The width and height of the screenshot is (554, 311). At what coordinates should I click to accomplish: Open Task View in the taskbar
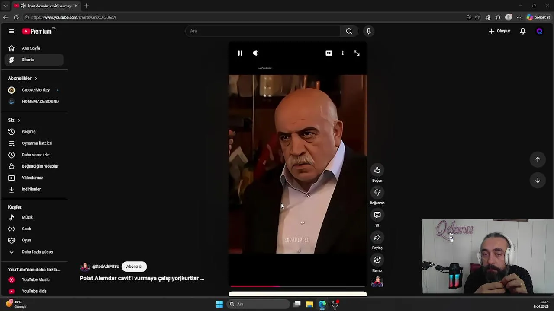[x=297, y=304]
